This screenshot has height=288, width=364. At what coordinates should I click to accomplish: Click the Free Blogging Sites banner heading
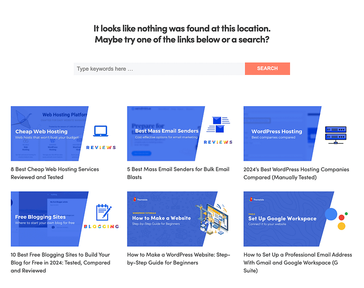click(40, 217)
